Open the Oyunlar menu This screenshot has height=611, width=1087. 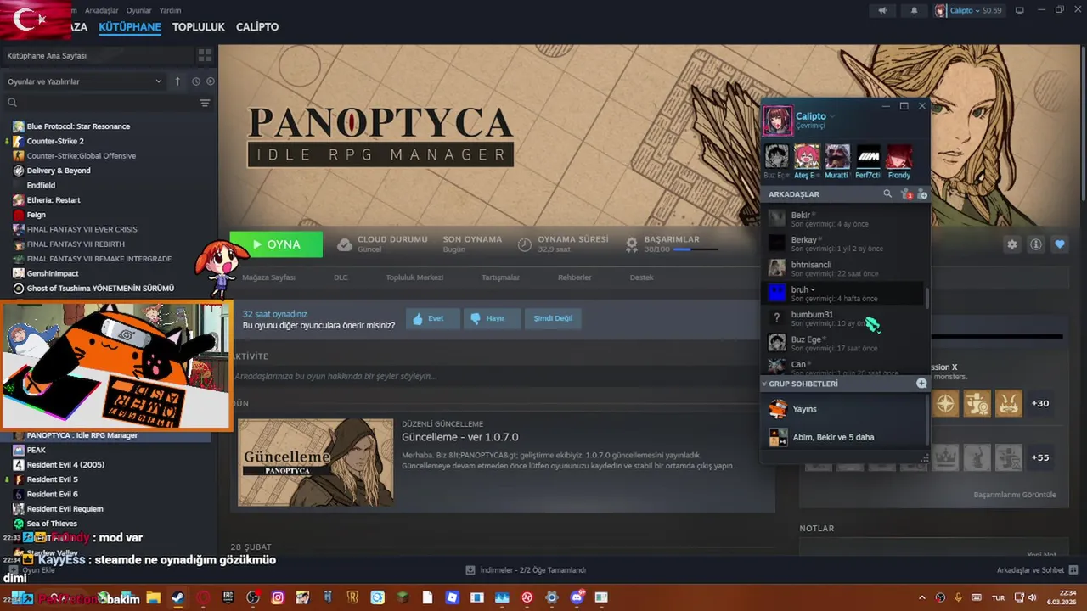138,10
